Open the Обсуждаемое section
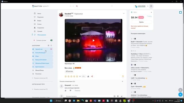 click(x=41, y=35)
